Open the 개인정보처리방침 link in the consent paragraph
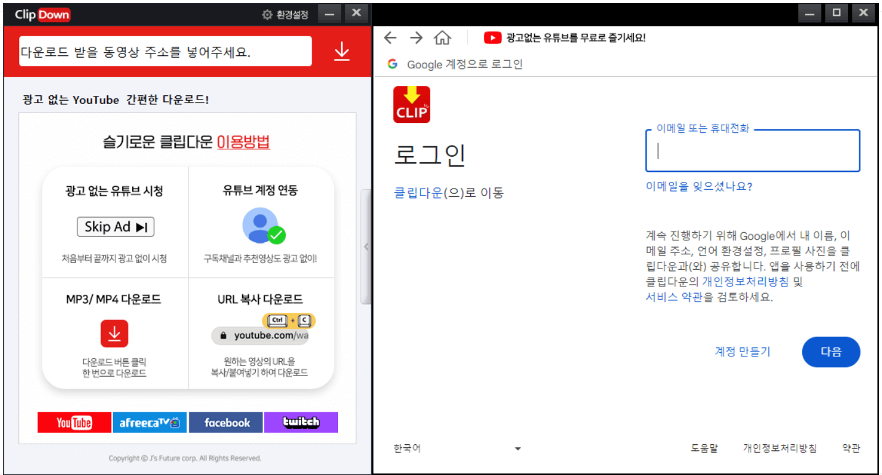The image size is (882, 475). [x=745, y=282]
